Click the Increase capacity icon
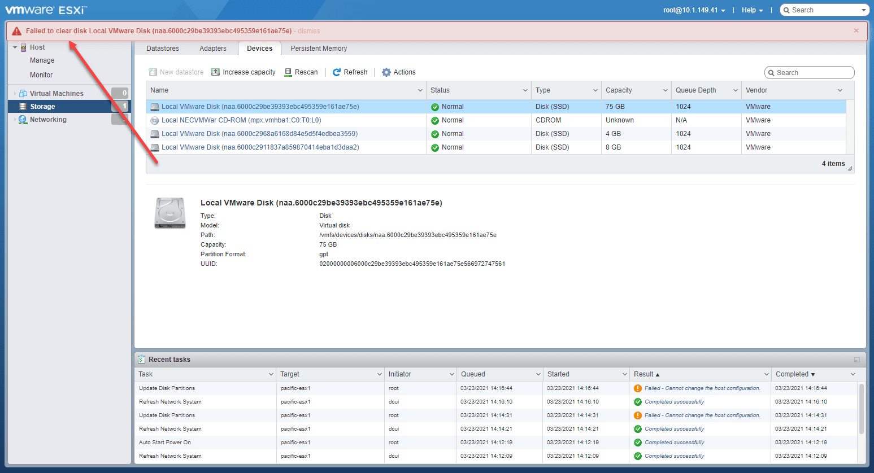The width and height of the screenshot is (874, 473). coord(215,72)
